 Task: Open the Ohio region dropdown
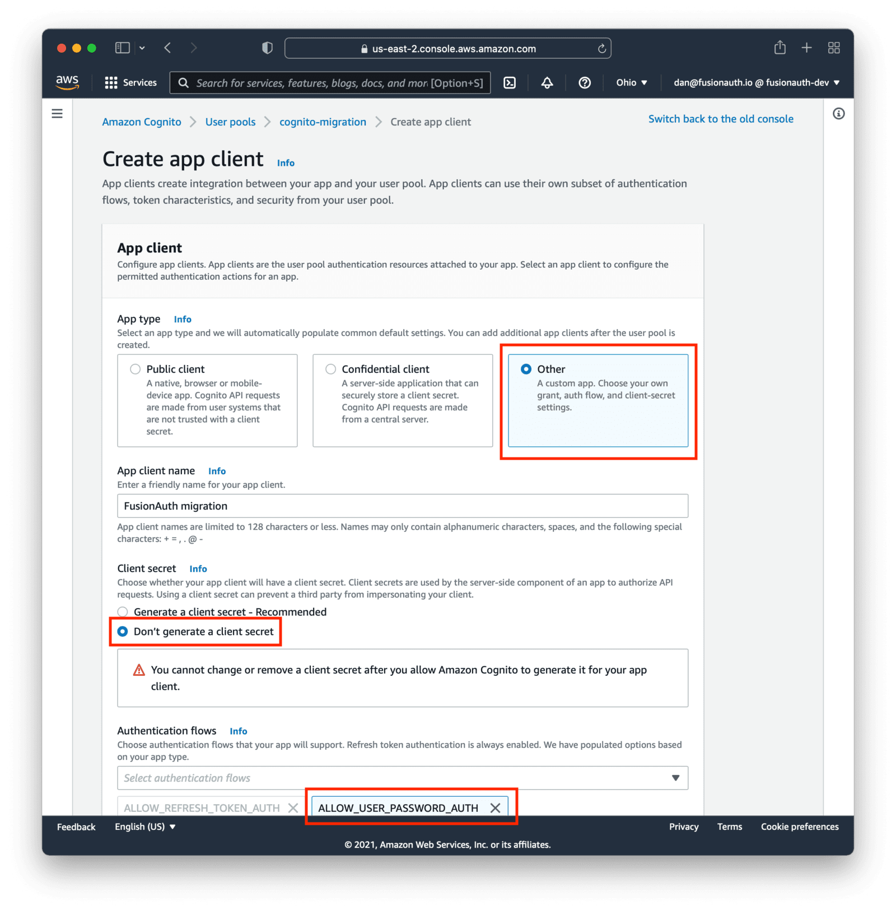click(x=631, y=82)
